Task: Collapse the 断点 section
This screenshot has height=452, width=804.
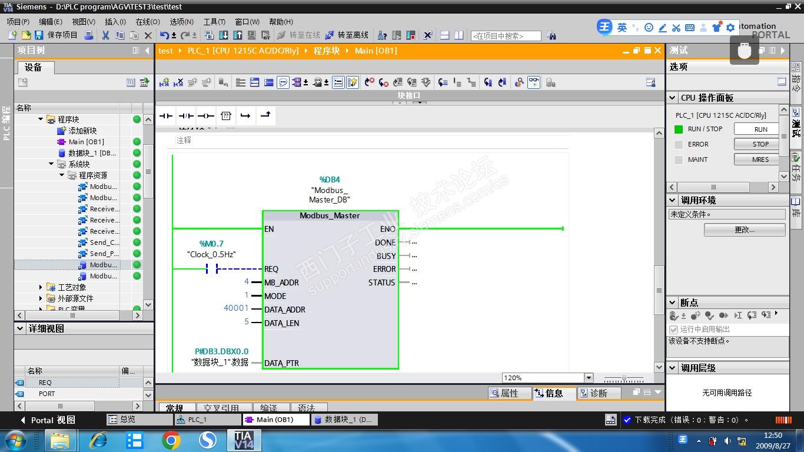Action: coord(673,302)
